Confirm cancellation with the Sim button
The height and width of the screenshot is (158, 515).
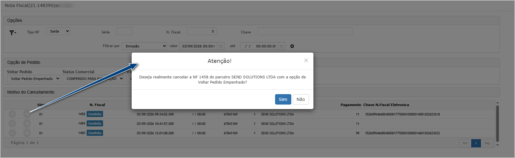click(283, 99)
